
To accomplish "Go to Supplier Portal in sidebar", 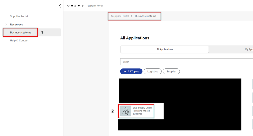I will pyautogui.click(x=19, y=16).
